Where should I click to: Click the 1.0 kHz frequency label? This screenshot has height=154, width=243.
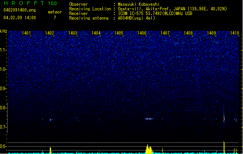3,69
